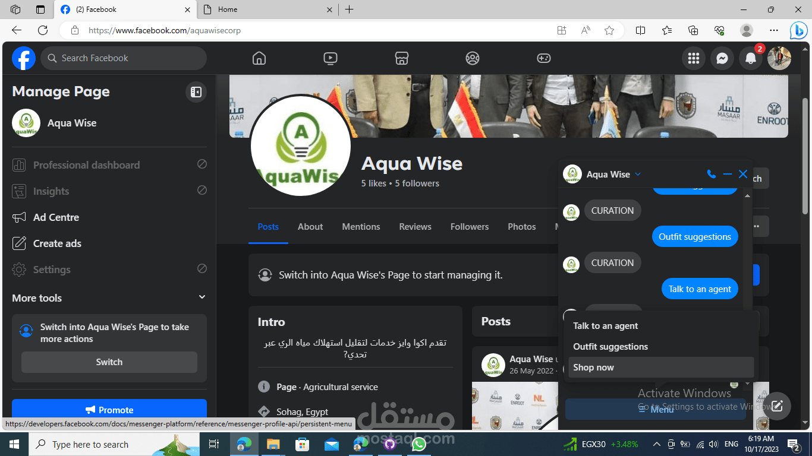Select Outfit suggestions menu item

[661, 347]
